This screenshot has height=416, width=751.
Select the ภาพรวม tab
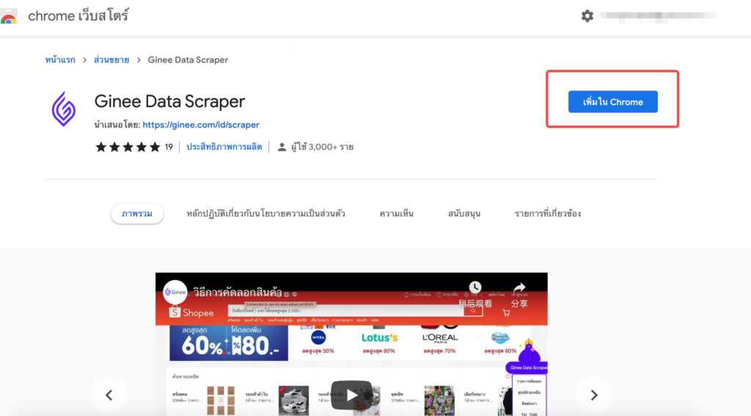137,214
